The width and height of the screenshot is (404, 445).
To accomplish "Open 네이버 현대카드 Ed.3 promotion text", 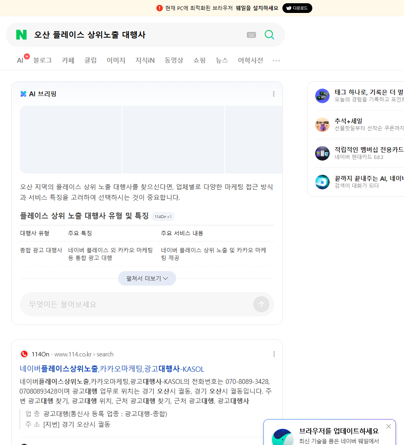I will 359,157.
